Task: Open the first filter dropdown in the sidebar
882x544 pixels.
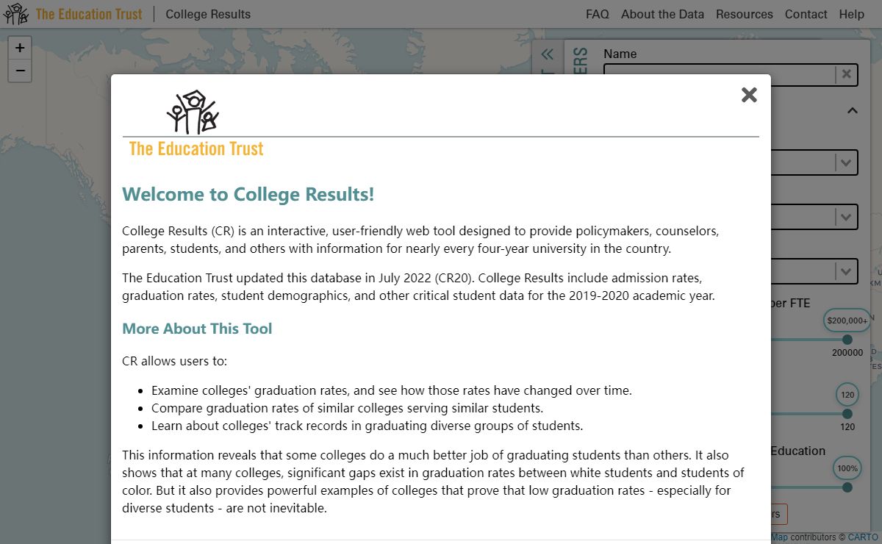Action: tap(847, 162)
